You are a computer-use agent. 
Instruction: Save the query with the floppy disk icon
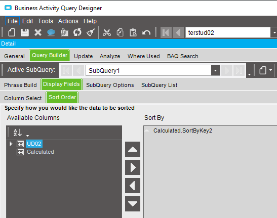point(25,33)
